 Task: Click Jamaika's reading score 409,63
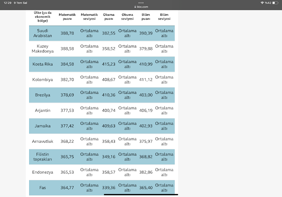click(x=108, y=126)
